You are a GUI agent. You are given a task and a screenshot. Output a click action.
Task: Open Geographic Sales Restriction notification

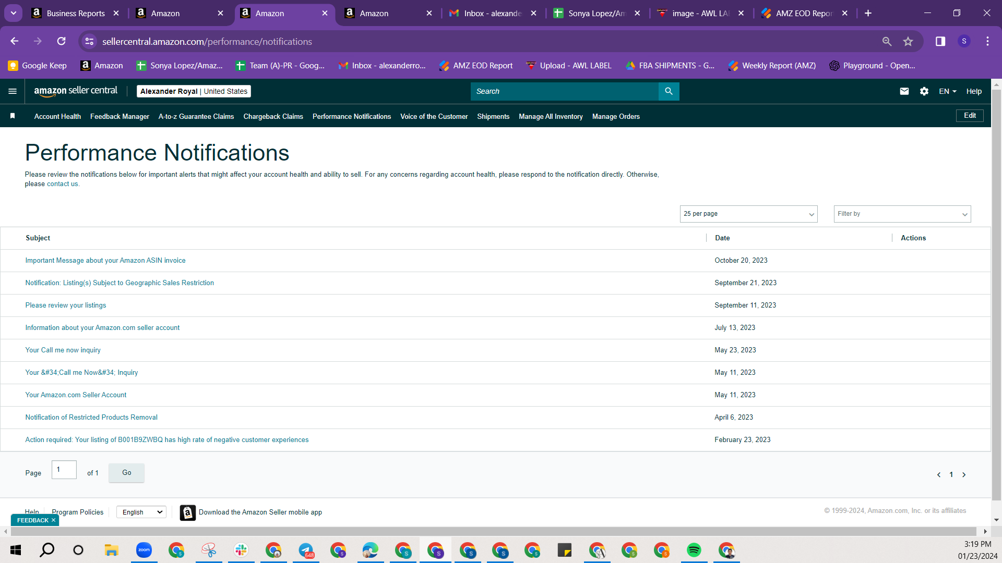coord(120,283)
